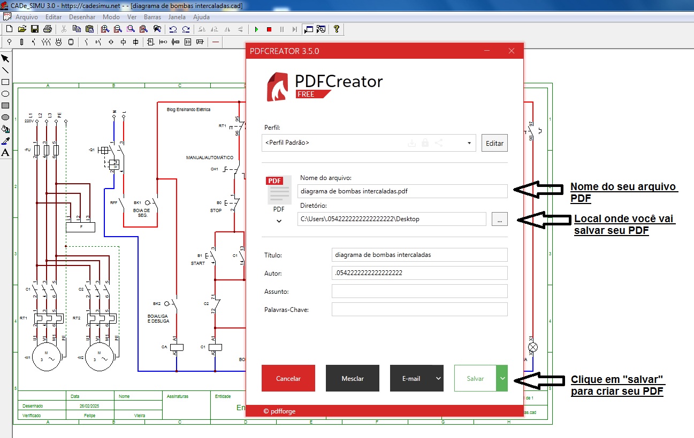This screenshot has height=438, width=694.
Task: Pause the running simulation
Action: [282, 29]
